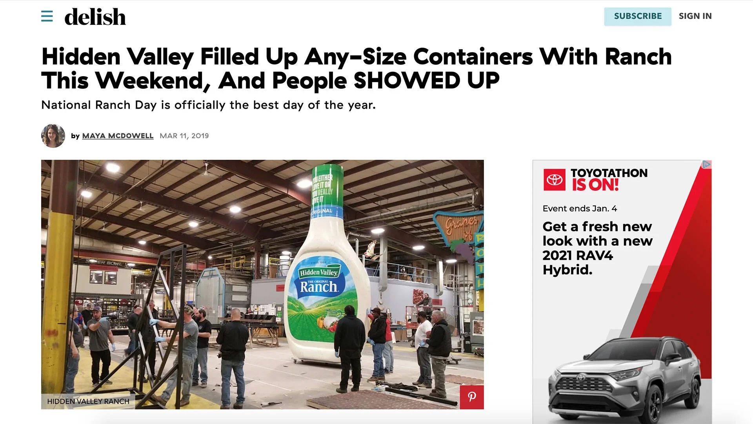Viewport: 753px width, 424px height.
Task: Click the HIDDEN VALLEY RANCH photo credit
Action: [88, 401]
